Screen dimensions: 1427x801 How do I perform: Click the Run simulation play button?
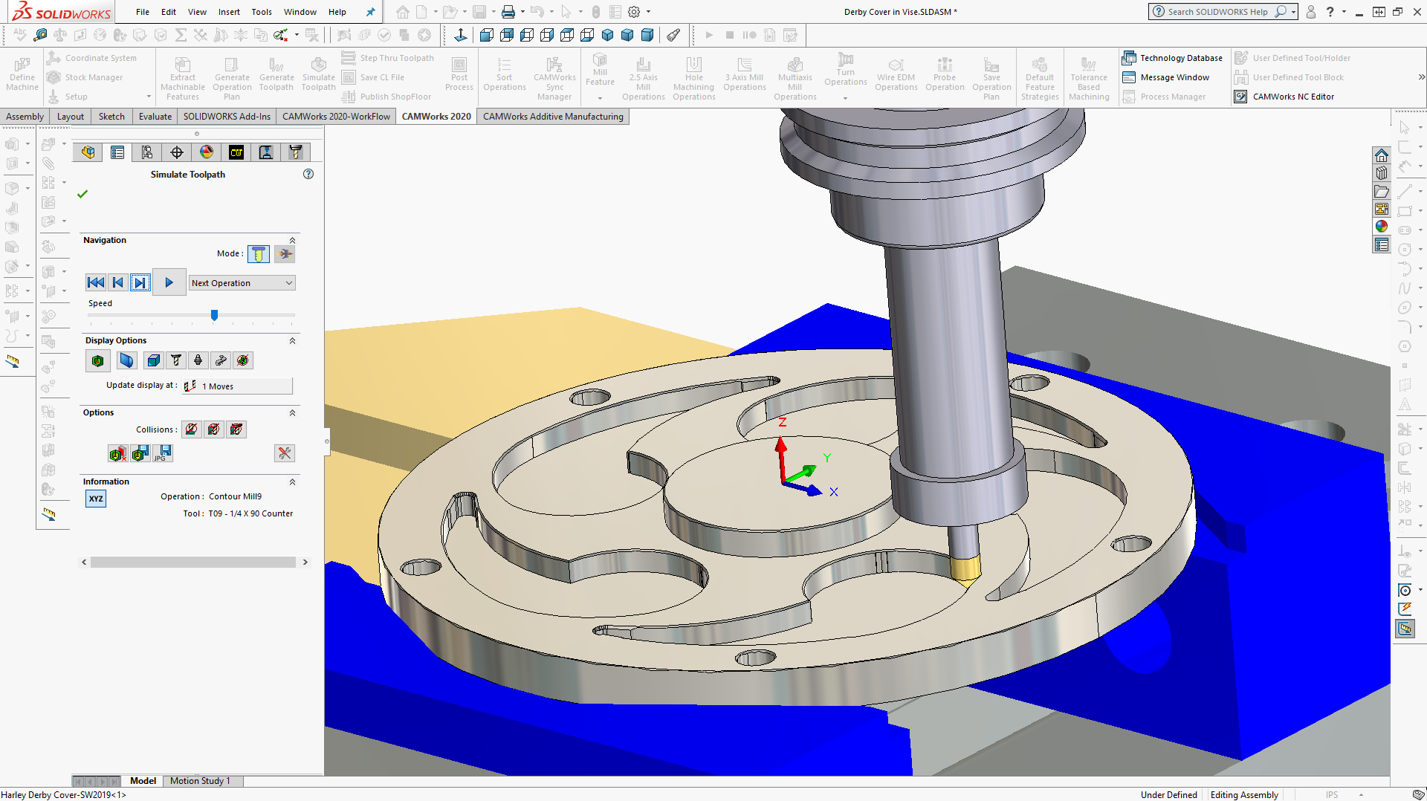click(x=169, y=282)
